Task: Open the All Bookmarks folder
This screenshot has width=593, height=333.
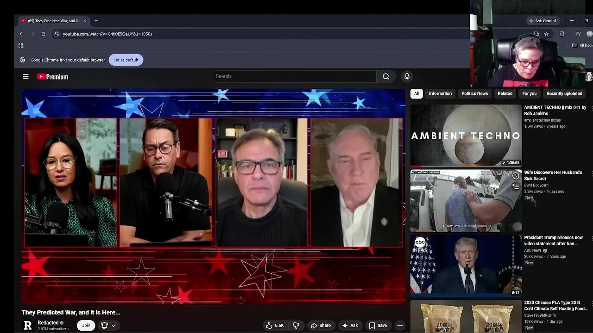Action: (582, 45)
